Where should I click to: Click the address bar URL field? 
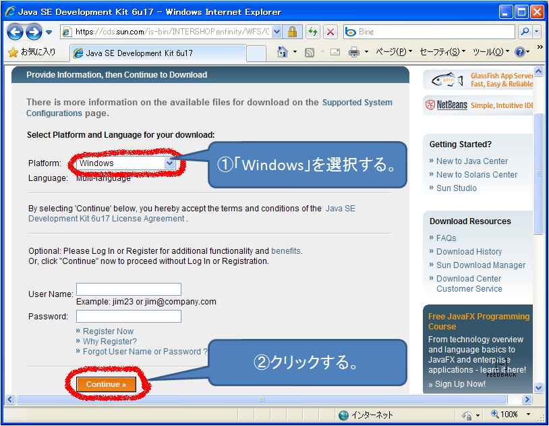coord(172,32)
